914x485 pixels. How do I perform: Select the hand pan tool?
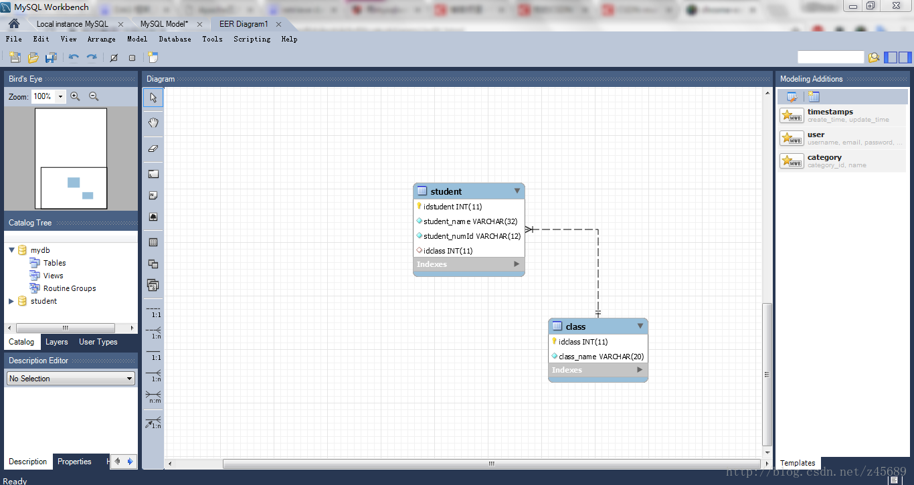tap(153, 122)
